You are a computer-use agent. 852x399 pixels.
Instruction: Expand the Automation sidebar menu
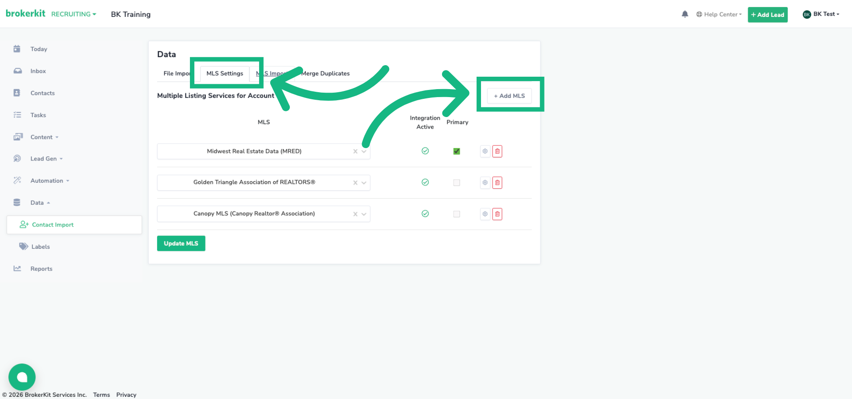click(x=50, y=180)
